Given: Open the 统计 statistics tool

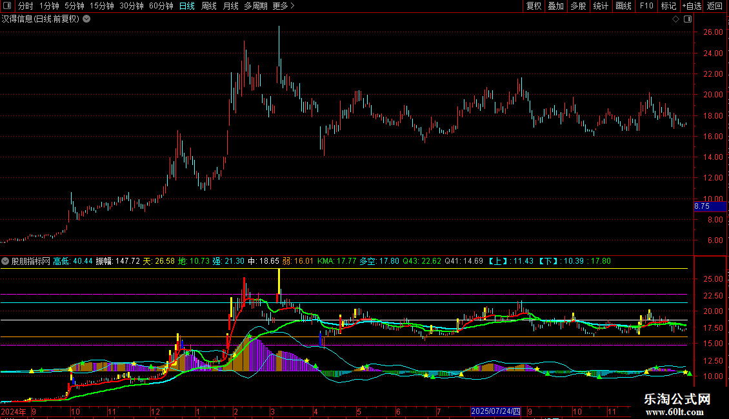Looking at the screenshot, I should (x=601, y=6).
